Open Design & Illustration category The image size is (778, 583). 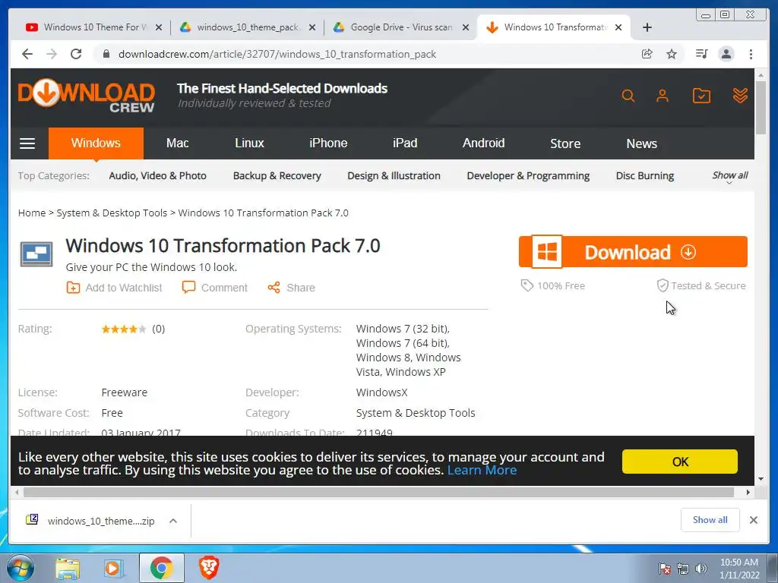(x=394, y=175)
